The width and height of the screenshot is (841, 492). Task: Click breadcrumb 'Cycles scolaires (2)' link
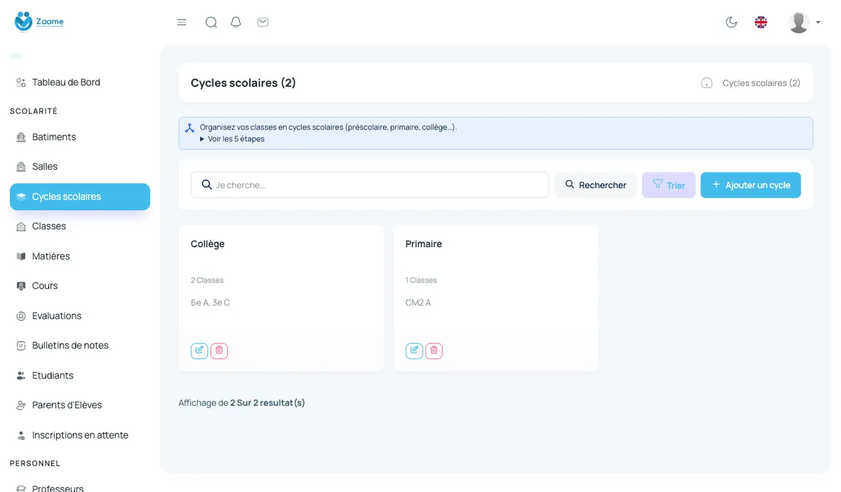point(761,83)
